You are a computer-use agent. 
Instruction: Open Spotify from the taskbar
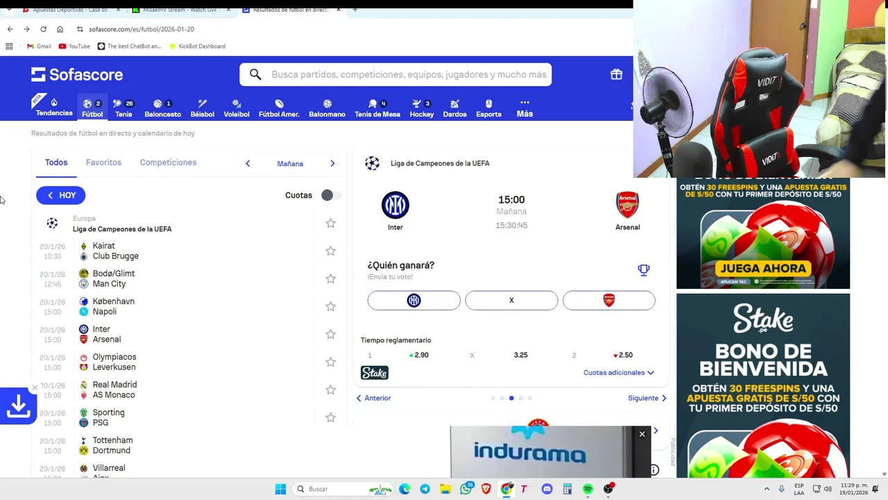click(588, 489)
